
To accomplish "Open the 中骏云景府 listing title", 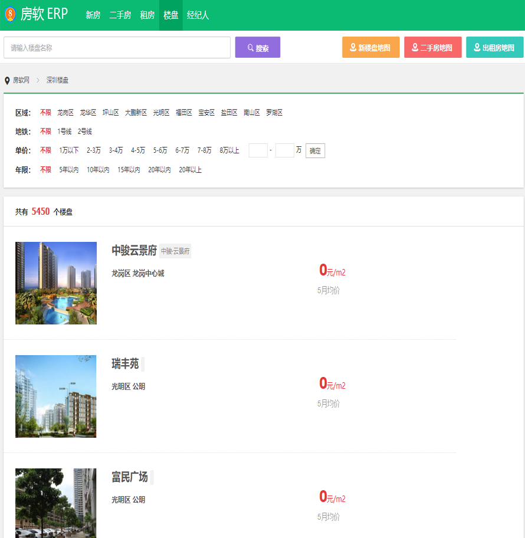I will coord(134,251).
